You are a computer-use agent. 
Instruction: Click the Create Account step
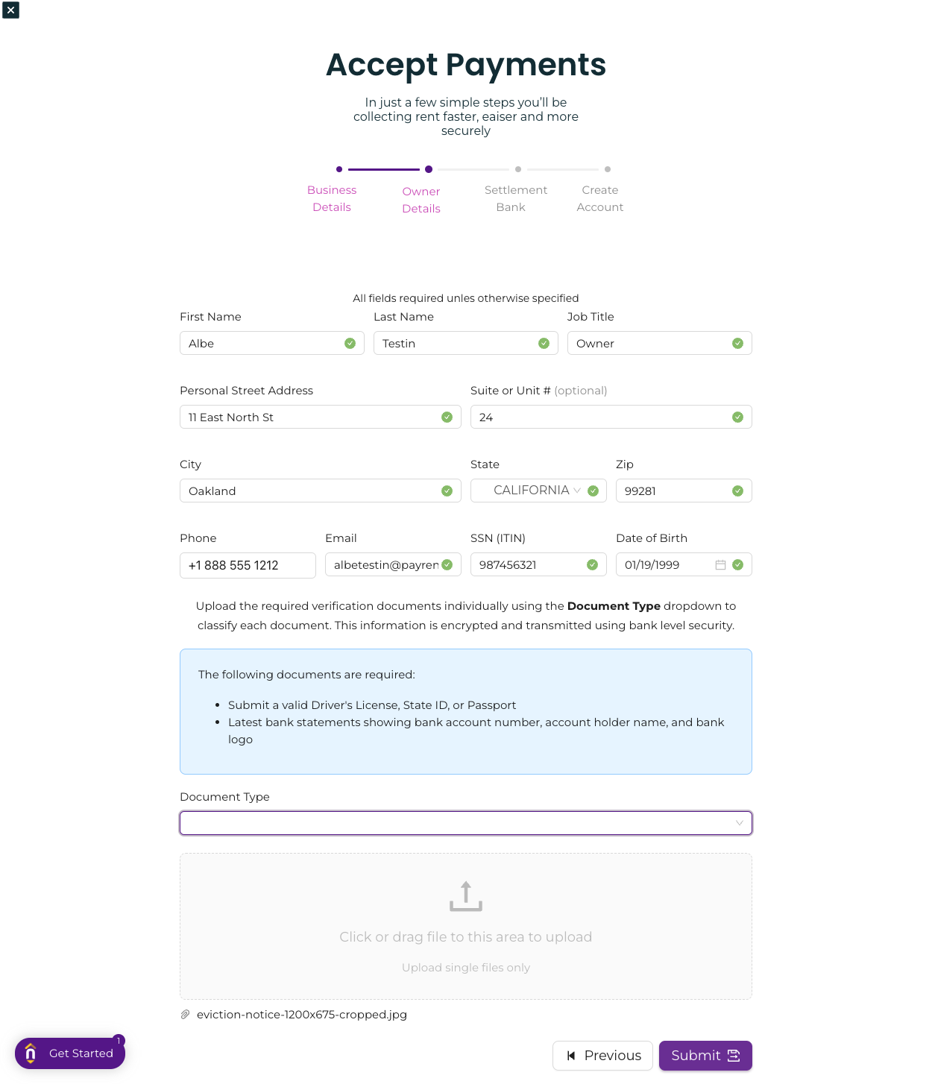pos(600,198)
